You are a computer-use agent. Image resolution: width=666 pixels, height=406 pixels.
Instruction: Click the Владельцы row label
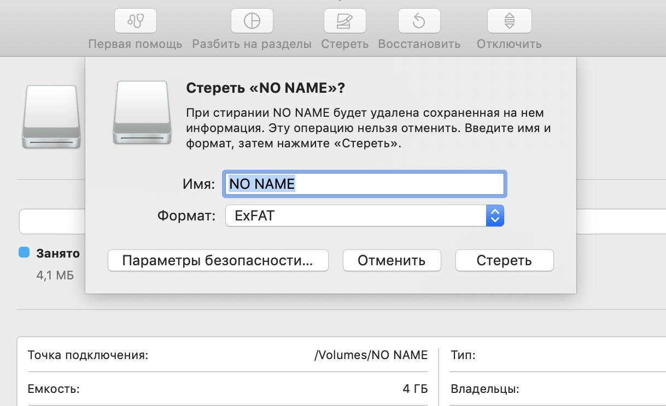[484, 390]
